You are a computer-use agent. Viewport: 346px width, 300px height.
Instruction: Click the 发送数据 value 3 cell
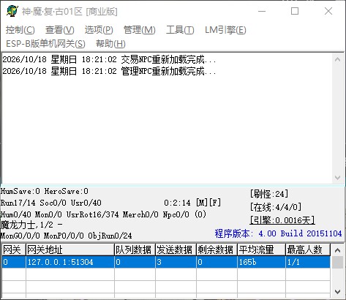tap(176, 262)
